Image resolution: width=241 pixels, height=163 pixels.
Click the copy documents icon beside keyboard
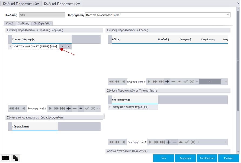pyautogui.click(x=16, y=158)
